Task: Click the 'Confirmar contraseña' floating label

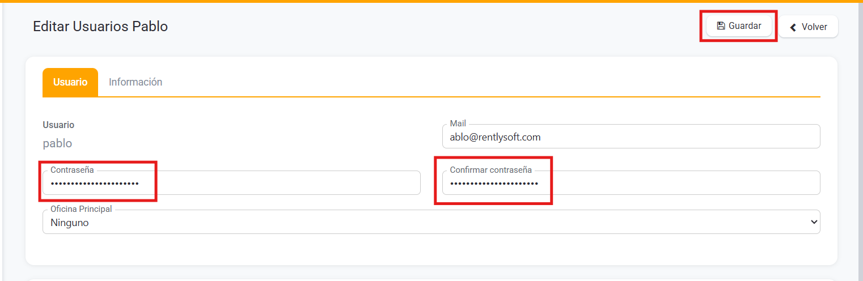Action: point(490,170)
